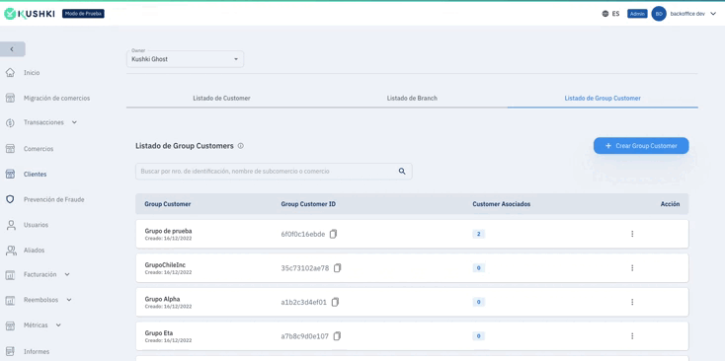Screen dimensions: 725x361
Task: Click the Group Customer search field
Action: 274,172
